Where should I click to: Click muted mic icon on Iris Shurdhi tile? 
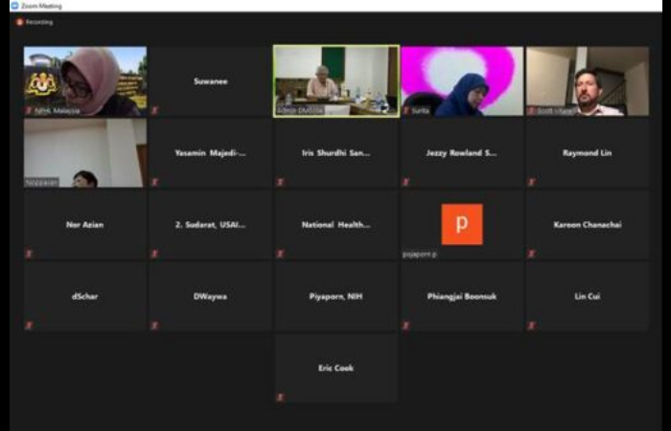[x=280, y=182]
